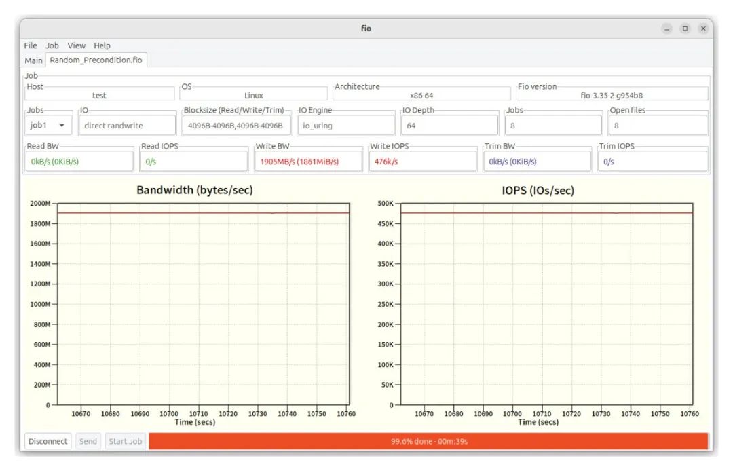
Task: Click the OS field showing Linux
Action: tap(253, 95)
